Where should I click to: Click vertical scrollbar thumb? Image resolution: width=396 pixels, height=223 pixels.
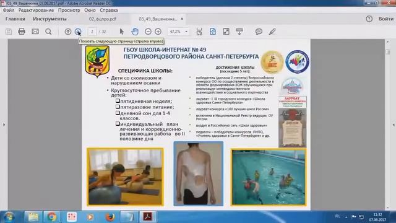tap(388, 52)
